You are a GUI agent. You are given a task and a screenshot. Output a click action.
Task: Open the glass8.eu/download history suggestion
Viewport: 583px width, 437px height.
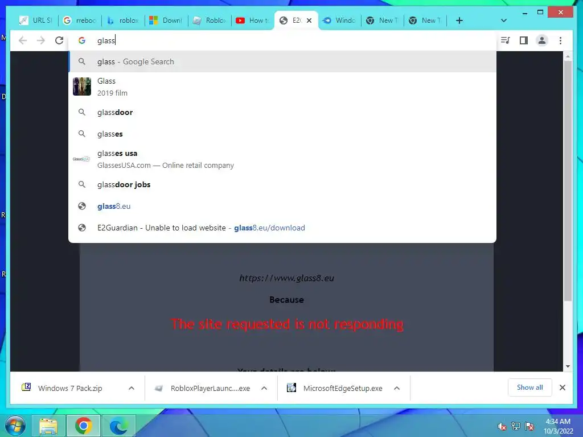282,228
